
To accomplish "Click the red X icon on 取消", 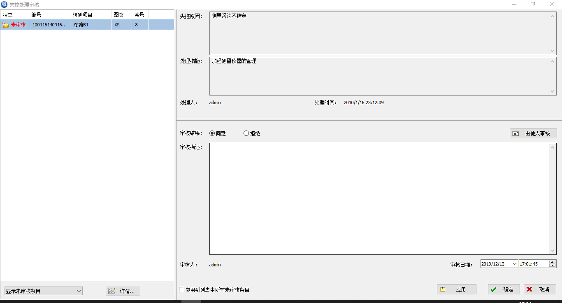I will click(529, 289).
